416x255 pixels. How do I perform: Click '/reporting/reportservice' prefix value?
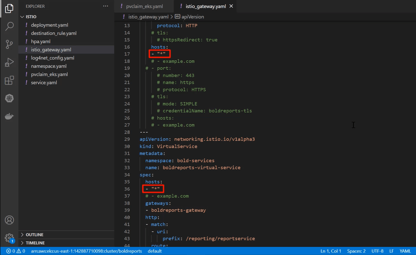(220, 238)
